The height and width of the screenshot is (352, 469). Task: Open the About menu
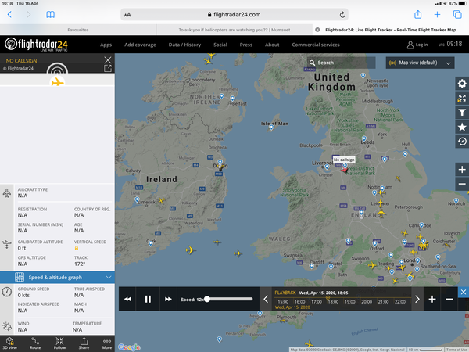click(x=272, y=45)
